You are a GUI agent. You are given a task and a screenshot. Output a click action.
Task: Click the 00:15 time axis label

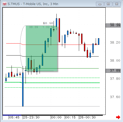(x=70, y=117)
